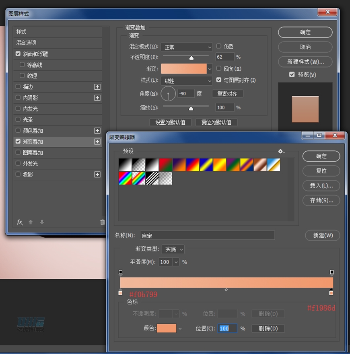Uncheck the 预览 preview checkbox

click(292, 75)
